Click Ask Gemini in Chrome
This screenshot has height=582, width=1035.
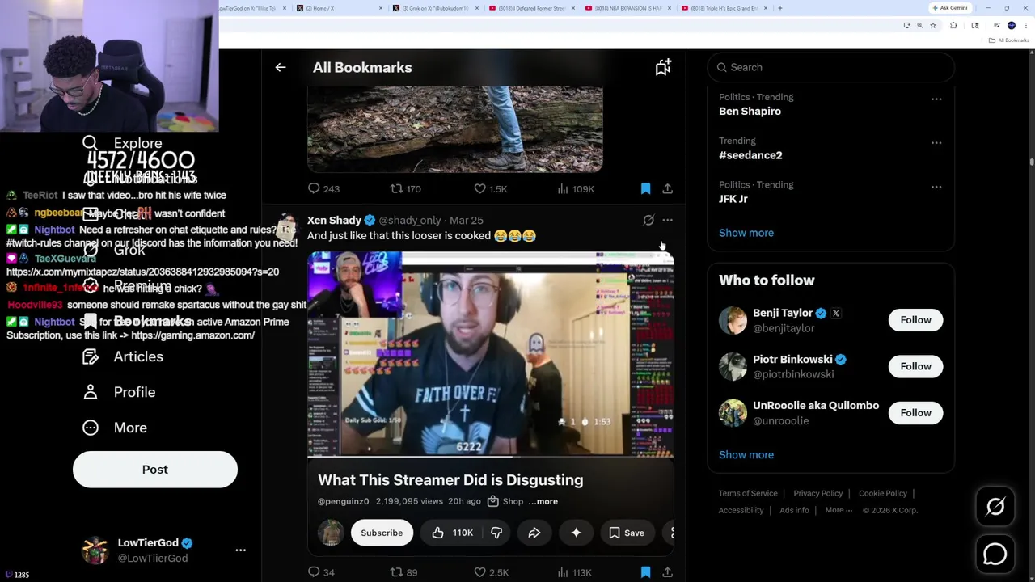[949, 8]
